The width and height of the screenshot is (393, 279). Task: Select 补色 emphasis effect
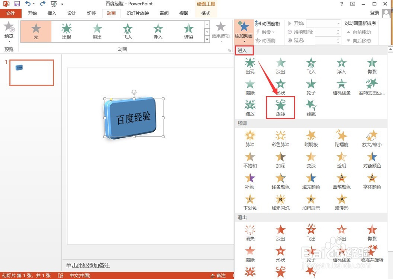coord(250,181)
